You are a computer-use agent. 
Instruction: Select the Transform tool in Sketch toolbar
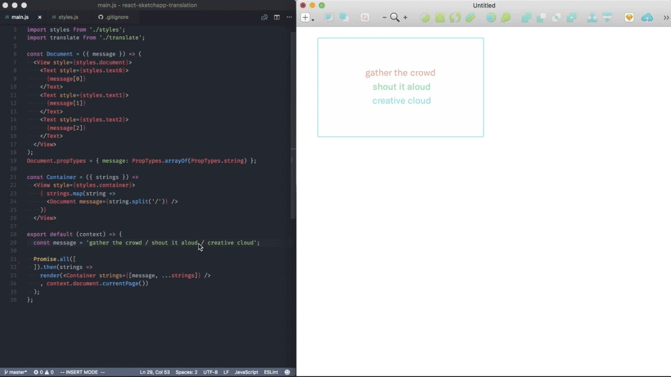[440, 18]
